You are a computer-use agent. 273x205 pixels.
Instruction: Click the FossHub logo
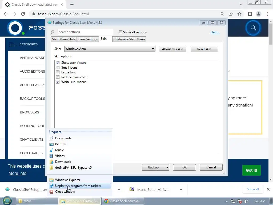15,28
